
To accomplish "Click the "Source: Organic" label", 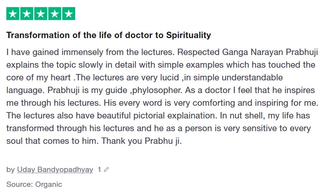I will [x=34, y=184].
